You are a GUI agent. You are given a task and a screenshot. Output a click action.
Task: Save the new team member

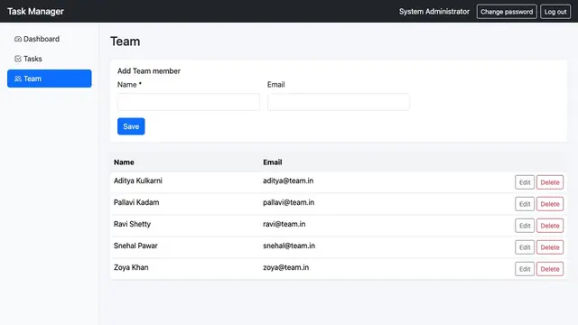point(131,126)
